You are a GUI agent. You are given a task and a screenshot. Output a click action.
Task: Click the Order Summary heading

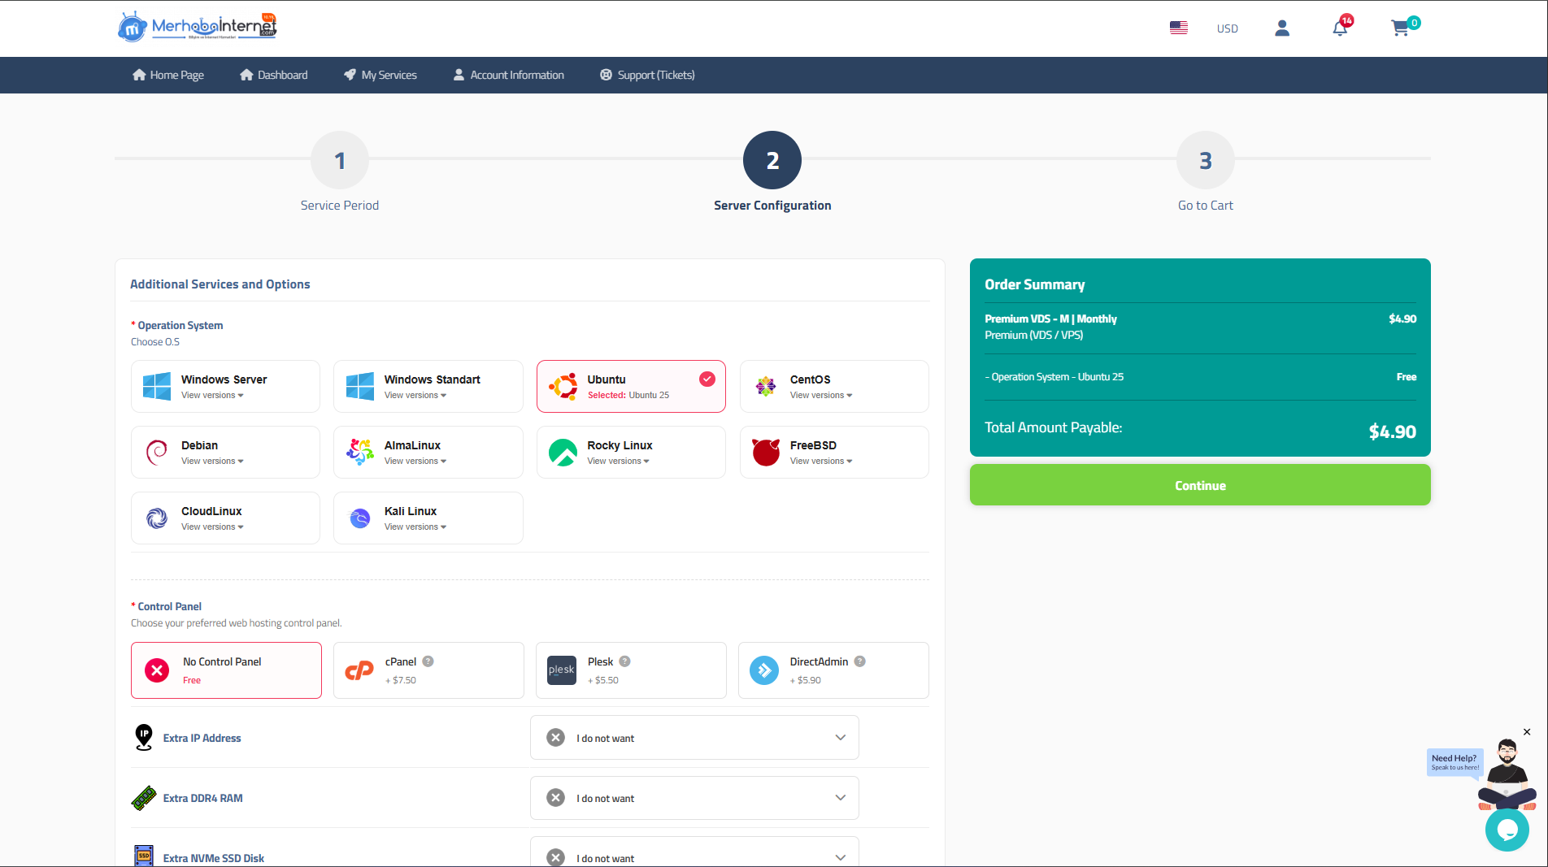point(1035,284)
